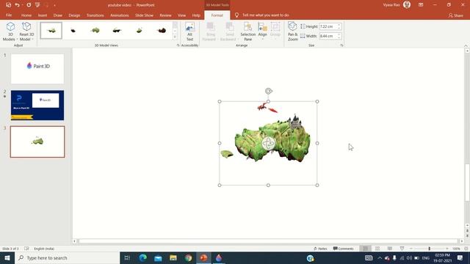Select slide 2 thumbnail
The width and height of the screenshot is (470, 264).
[x=37, y=106]
